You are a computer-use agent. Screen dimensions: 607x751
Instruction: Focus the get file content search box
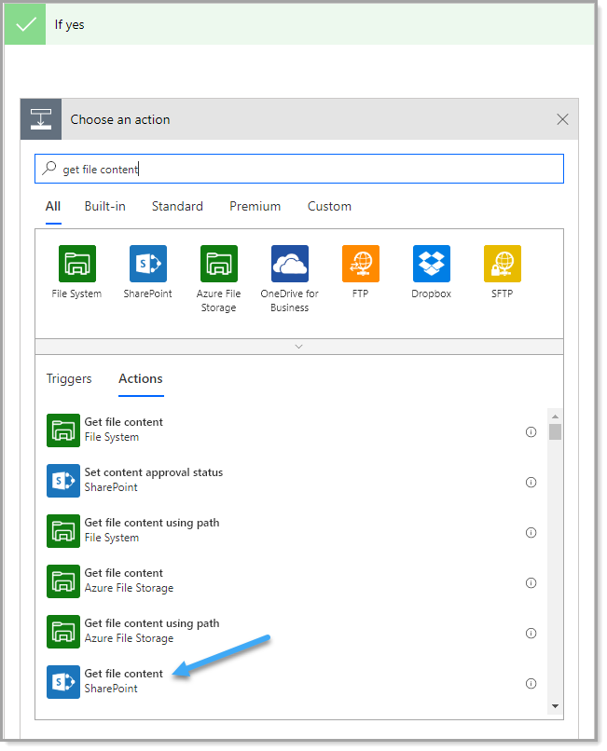[299, 169]
